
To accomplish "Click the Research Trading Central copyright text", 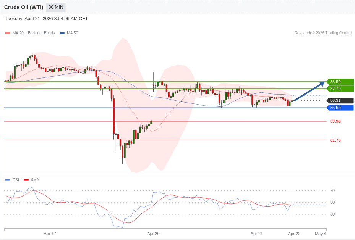I will click(323, 33).
